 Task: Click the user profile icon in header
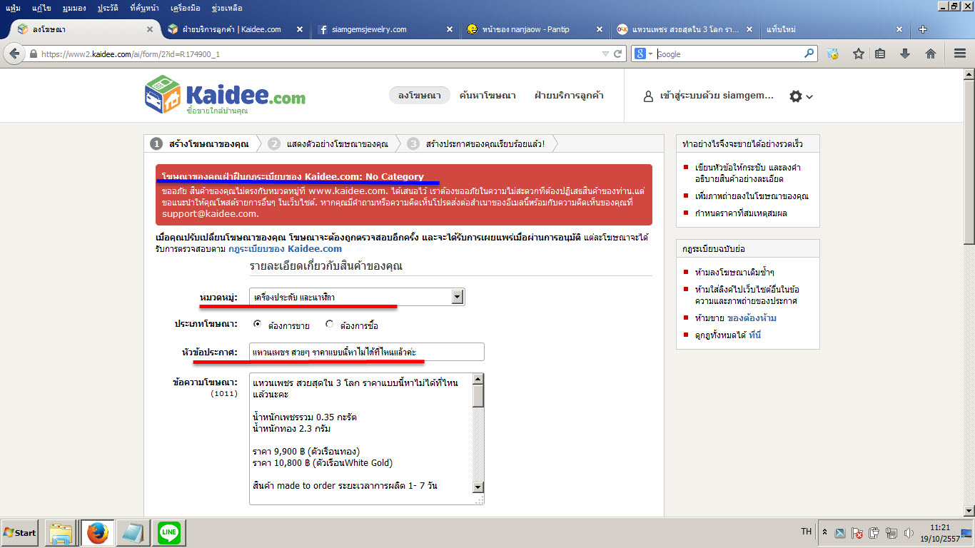point(648,96)
